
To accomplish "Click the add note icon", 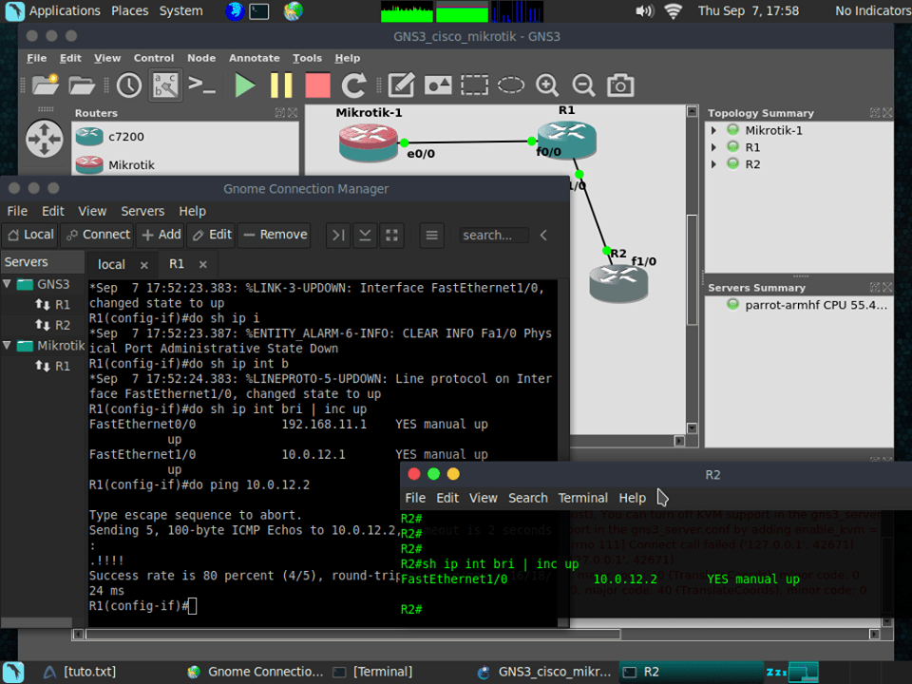I will coord(401,85).
